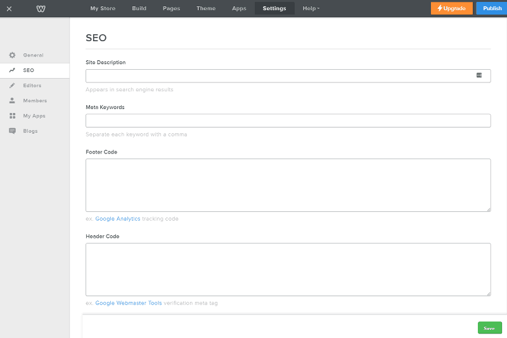Open the Theme tab
This screenshot has height=338, width=507.
point(206,8)
